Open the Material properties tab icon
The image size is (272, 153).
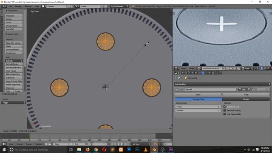(x=210, y=73)
